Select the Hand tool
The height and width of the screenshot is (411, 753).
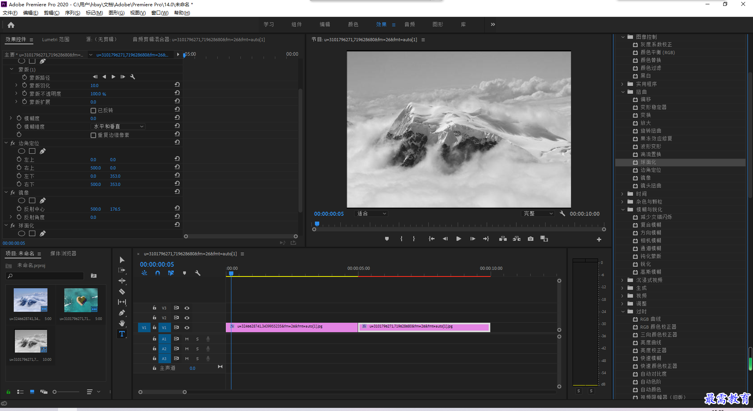[x=122, y=323]
